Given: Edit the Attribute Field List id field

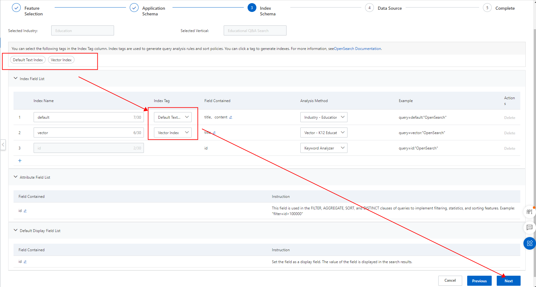Looking at the screenshot, I should tap(25, 211).
